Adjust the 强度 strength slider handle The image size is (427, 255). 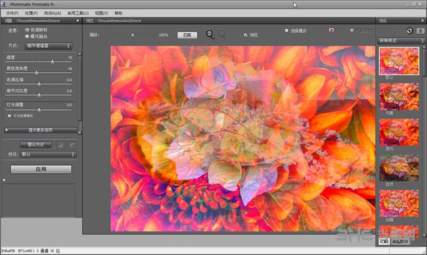pos(53,62)
